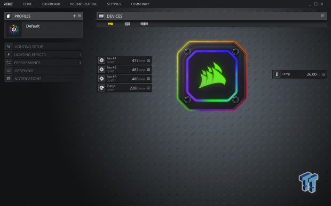
Task: Open the Devices panel options menu
Action: (x=322, y=16)
